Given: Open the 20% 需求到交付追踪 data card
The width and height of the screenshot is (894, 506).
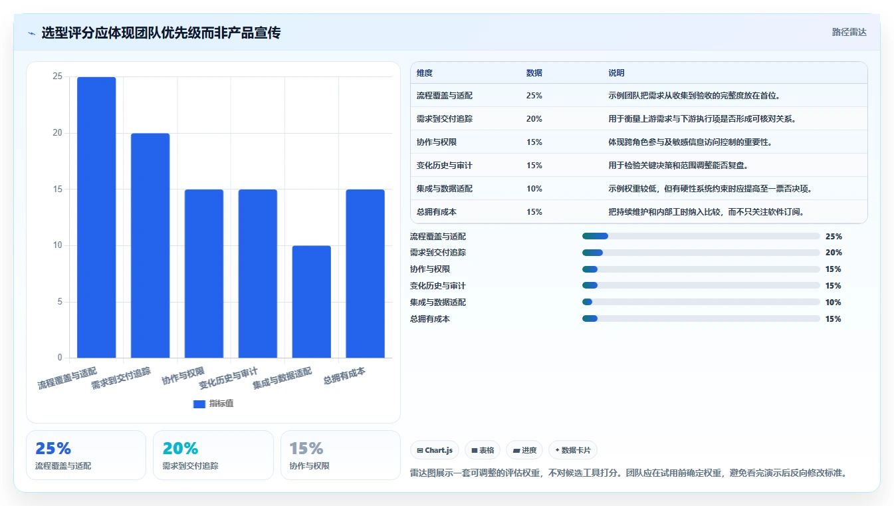Looking at the screenshot, I should (x=213, y=455).
